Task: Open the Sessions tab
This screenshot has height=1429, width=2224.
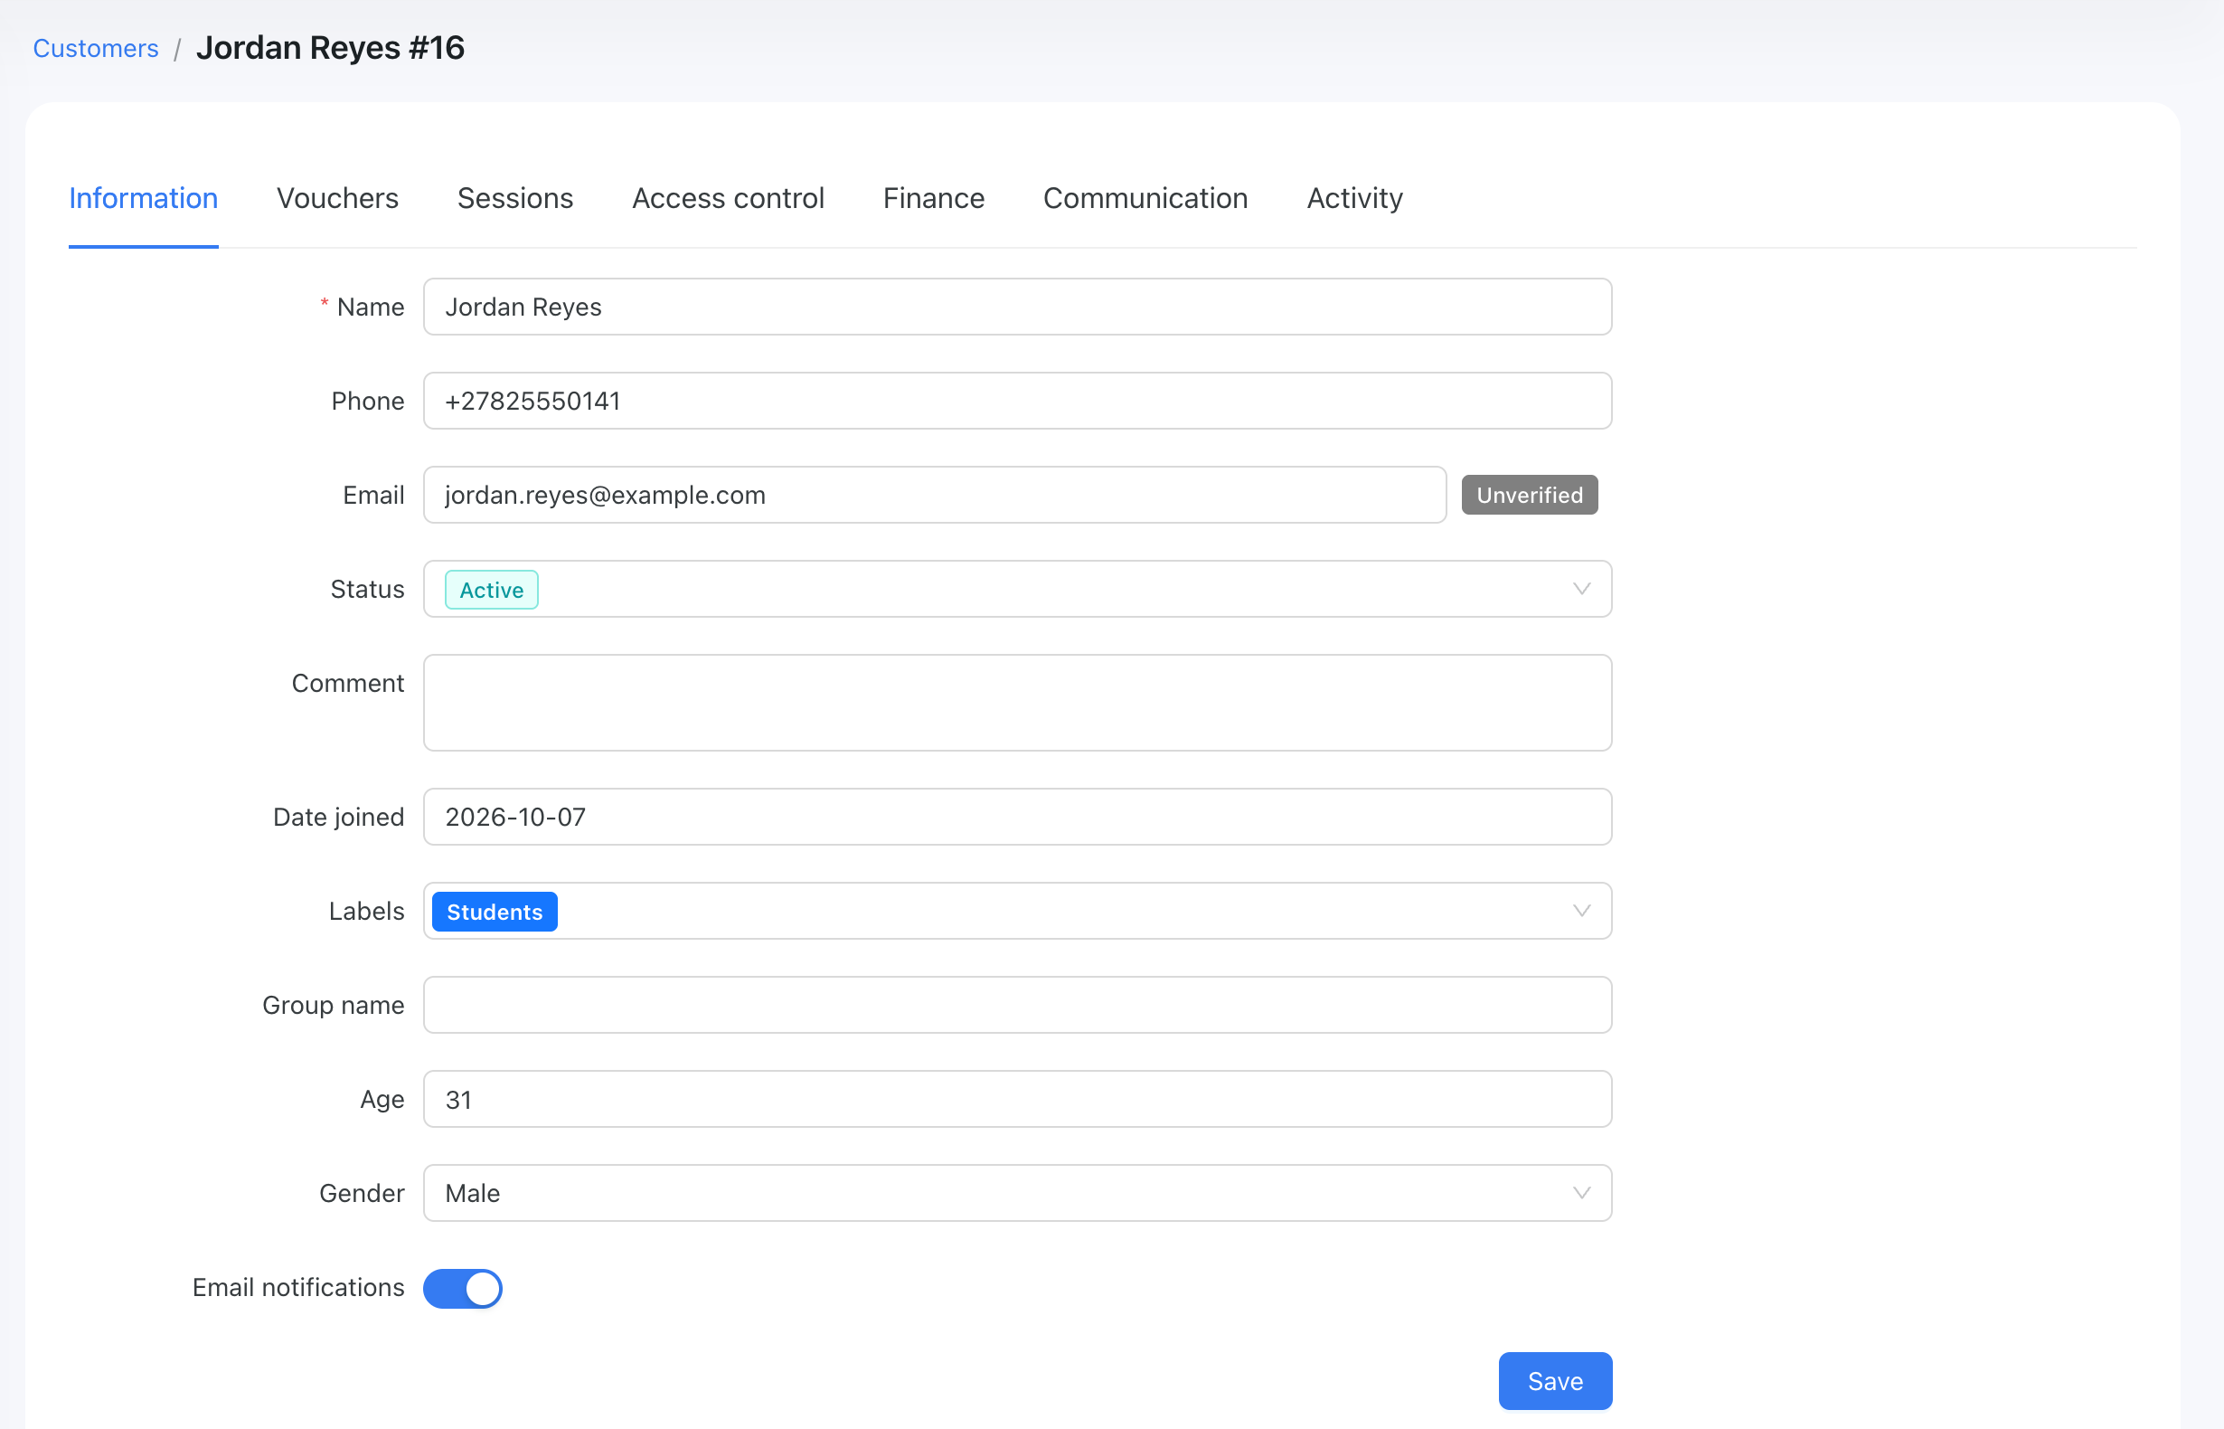Action: point(515,199)
